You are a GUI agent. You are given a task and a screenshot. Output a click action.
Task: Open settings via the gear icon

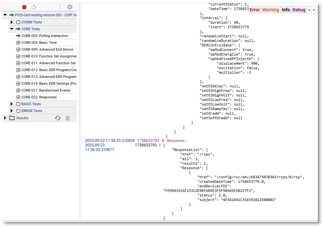(x=70, y=7)
